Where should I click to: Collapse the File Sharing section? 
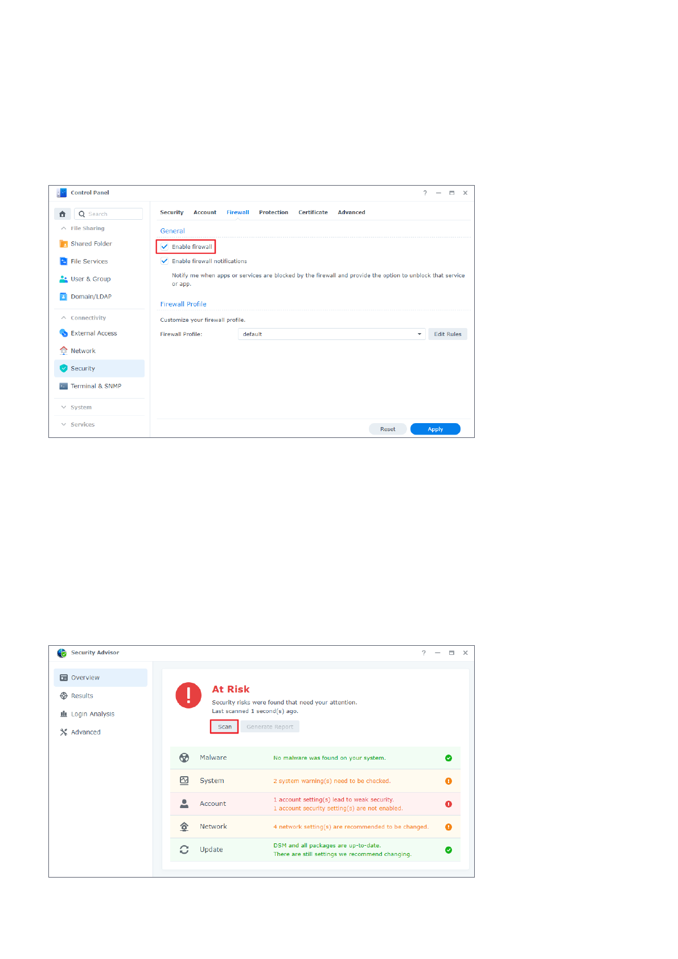(x=87, y=228)
